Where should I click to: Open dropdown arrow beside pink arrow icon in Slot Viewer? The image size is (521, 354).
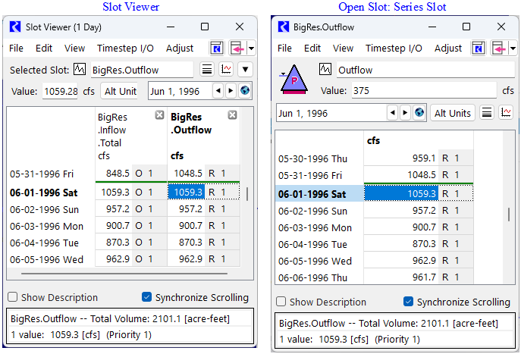coord(251,48)
